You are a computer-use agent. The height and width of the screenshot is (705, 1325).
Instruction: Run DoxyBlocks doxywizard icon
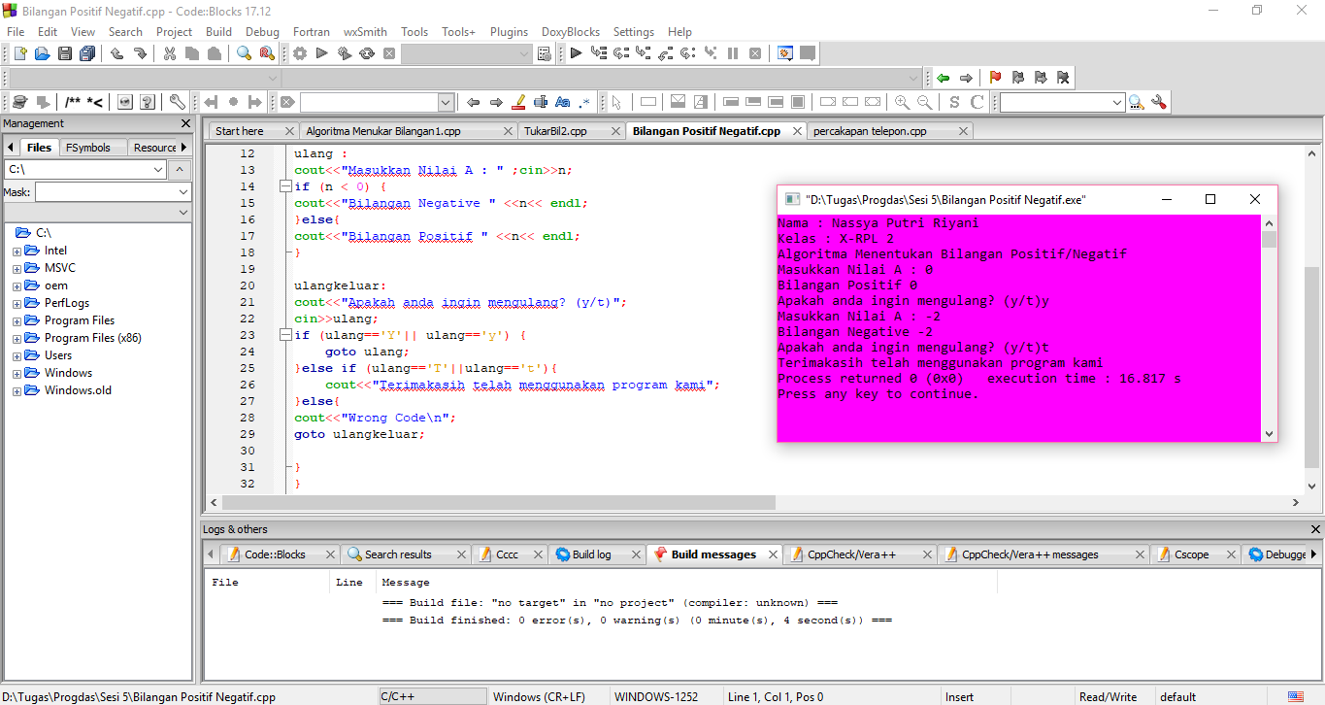19,102
